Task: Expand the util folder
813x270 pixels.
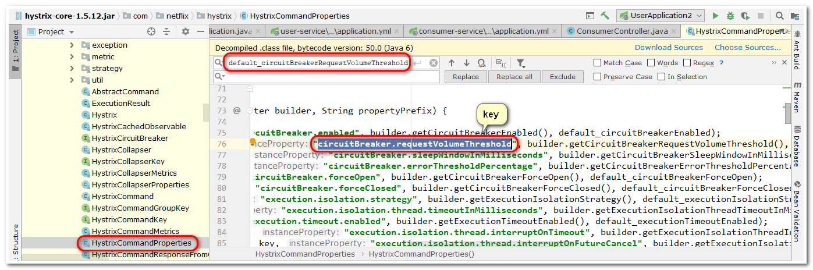Action: (x=72, y=80)
